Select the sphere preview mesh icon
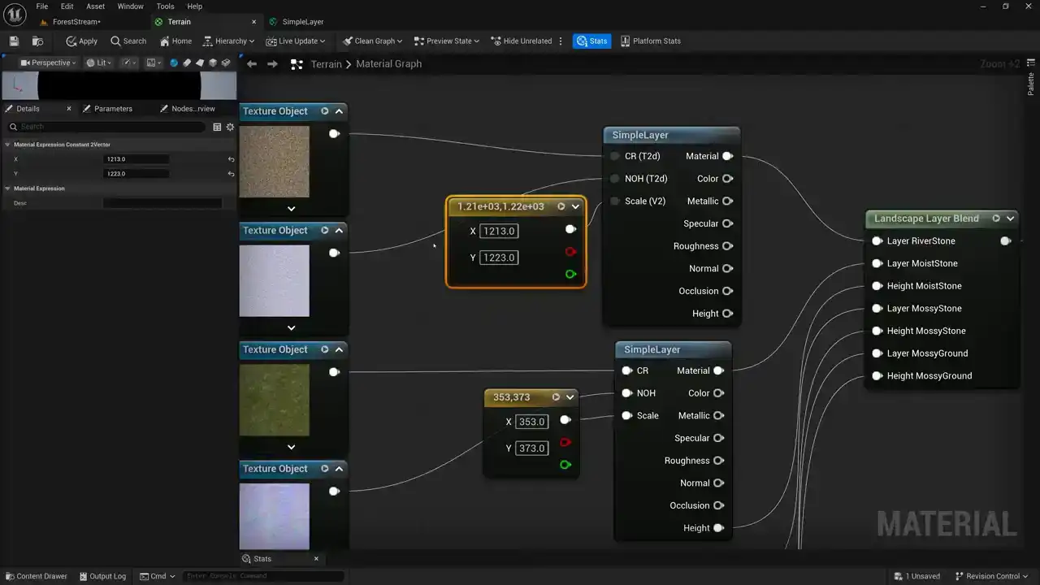Image resolution: width=1040 pixels, height=585 pixels. click(174, 63)
